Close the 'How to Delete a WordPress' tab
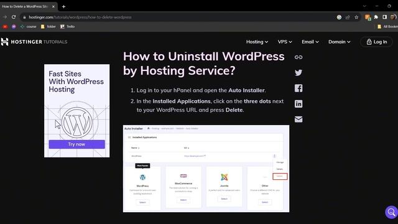This screenshot has height=224, width=398. [53, 7]
